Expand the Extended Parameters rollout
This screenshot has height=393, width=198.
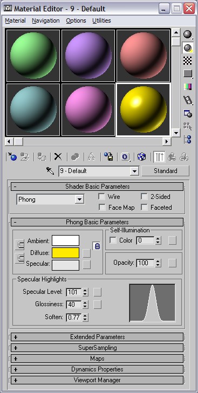pyautogui.click(x=97, y=337)
